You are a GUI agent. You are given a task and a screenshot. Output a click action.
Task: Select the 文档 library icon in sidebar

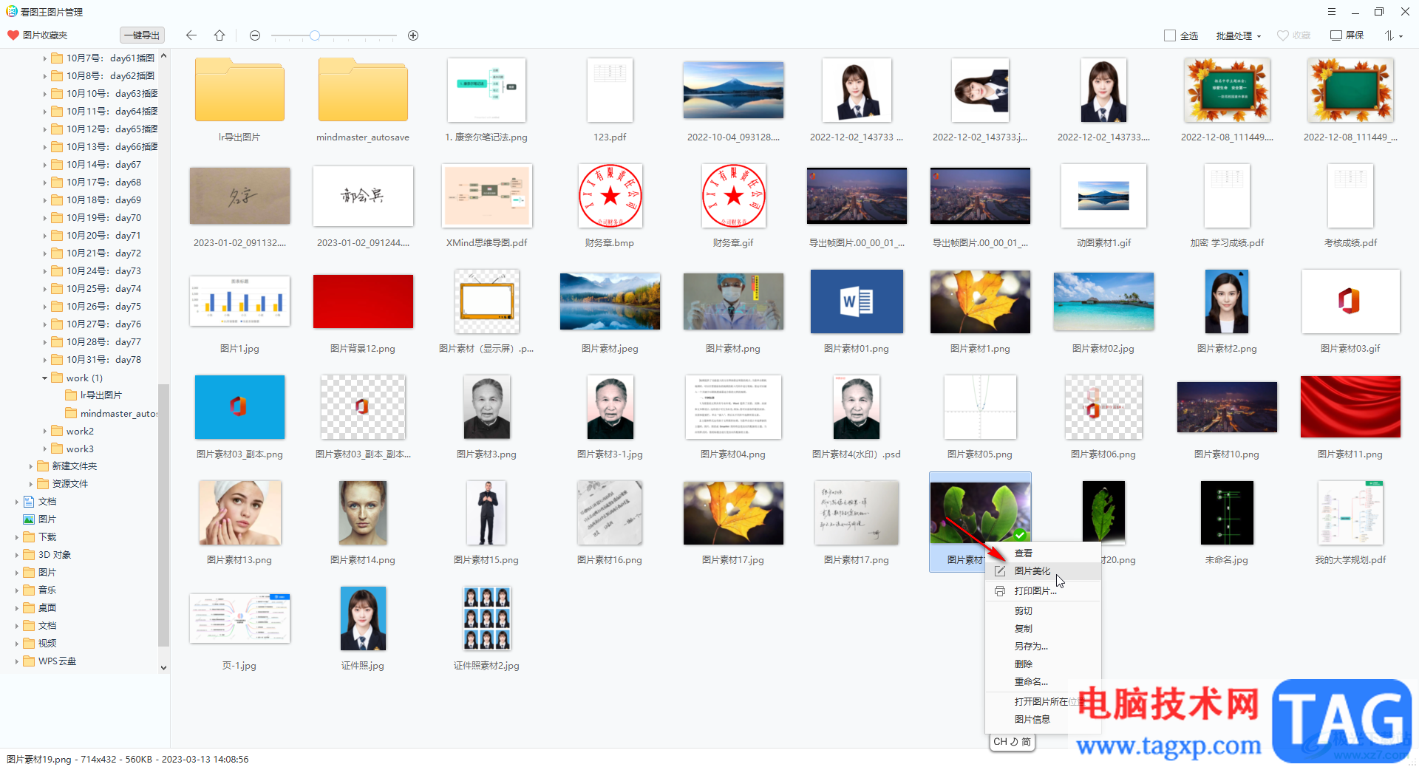pos(30,502)
